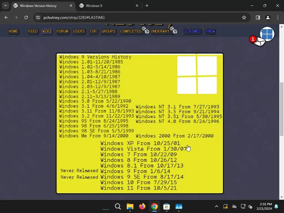Open File Explorer from the taskbar
The image size is (284, 213).
130,206
